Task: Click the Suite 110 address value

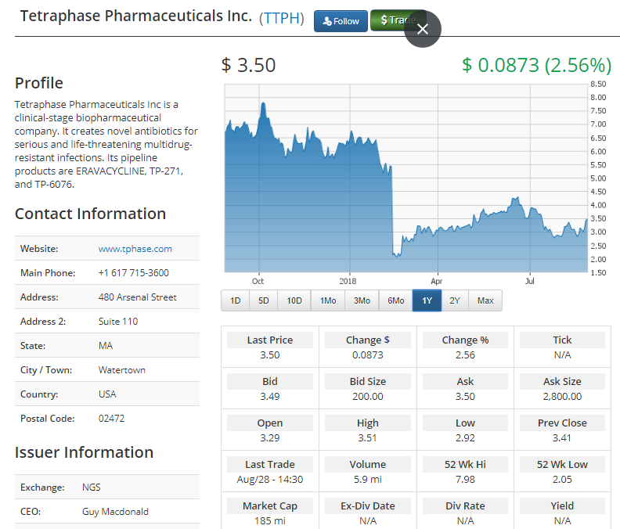Action: pyautogui.click(x=118, y=322)
